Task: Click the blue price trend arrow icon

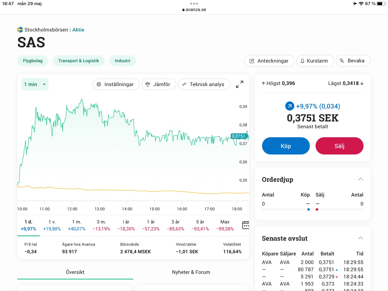Action: (289, 106)
